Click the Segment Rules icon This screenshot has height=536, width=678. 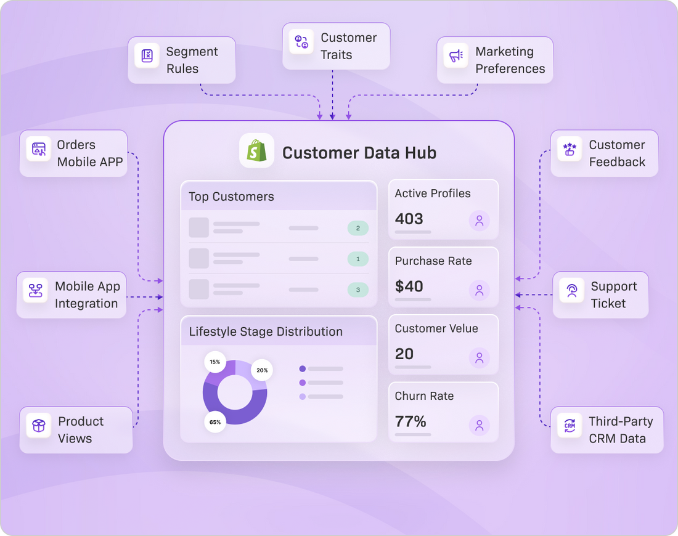coord(147,56)
